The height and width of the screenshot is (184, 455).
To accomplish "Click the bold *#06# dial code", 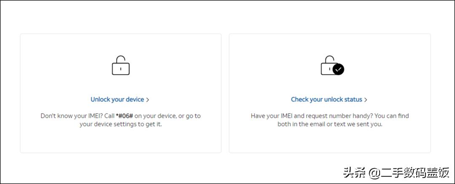I will pyautogui.click(x=125, y=116).
